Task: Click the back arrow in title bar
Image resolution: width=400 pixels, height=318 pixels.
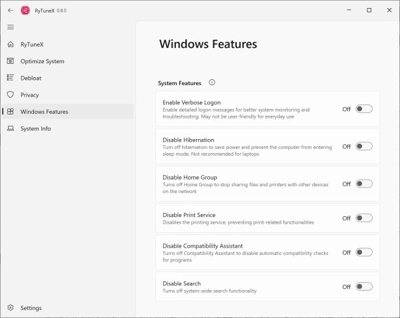Action: 10,11
